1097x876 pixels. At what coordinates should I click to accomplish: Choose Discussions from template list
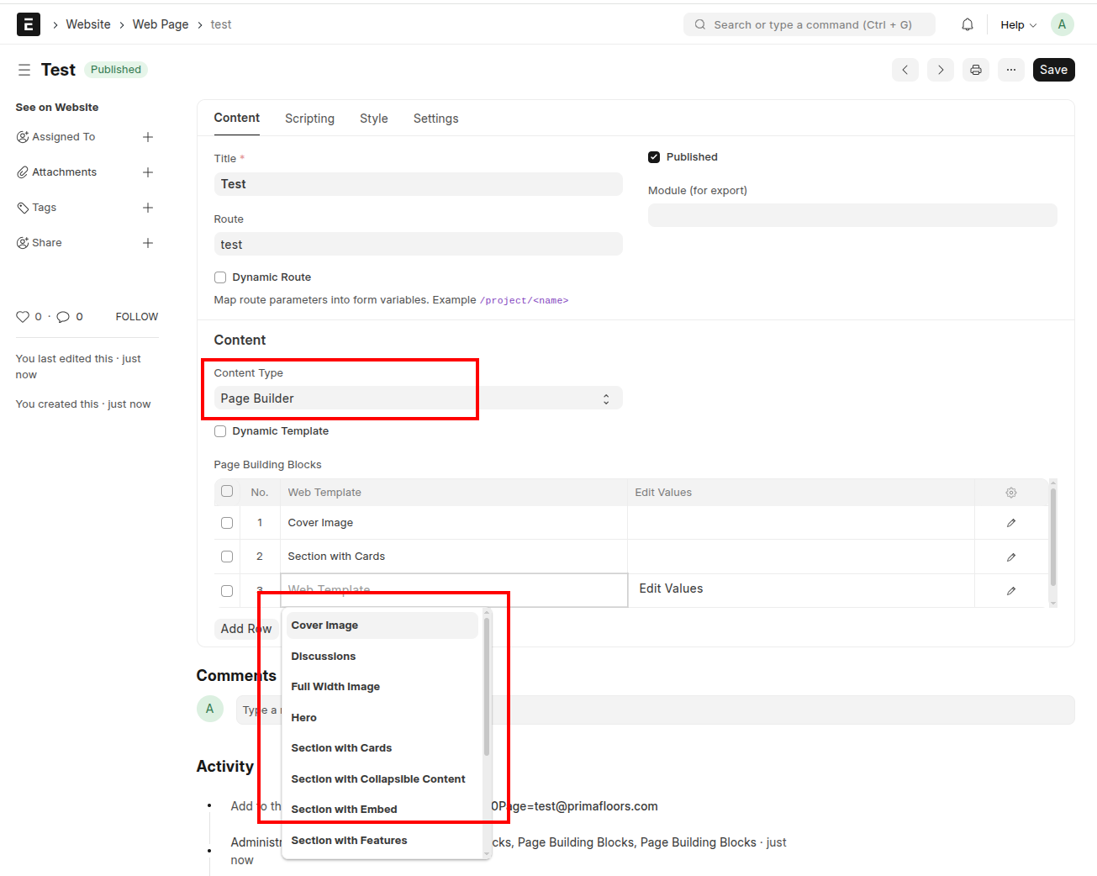pyautogui.click(x=382, y=657)
